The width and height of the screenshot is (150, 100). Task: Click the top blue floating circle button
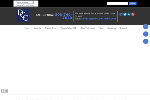[x=146, y=26]
